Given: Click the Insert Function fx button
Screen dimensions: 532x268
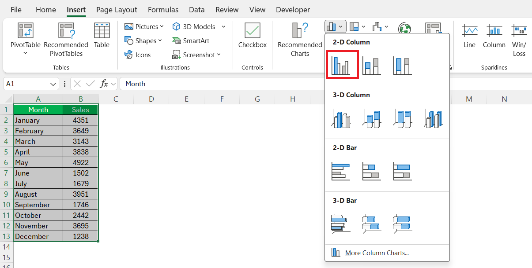Looking at the screenshot, I should pyautogui.click(x=104, y=84).
